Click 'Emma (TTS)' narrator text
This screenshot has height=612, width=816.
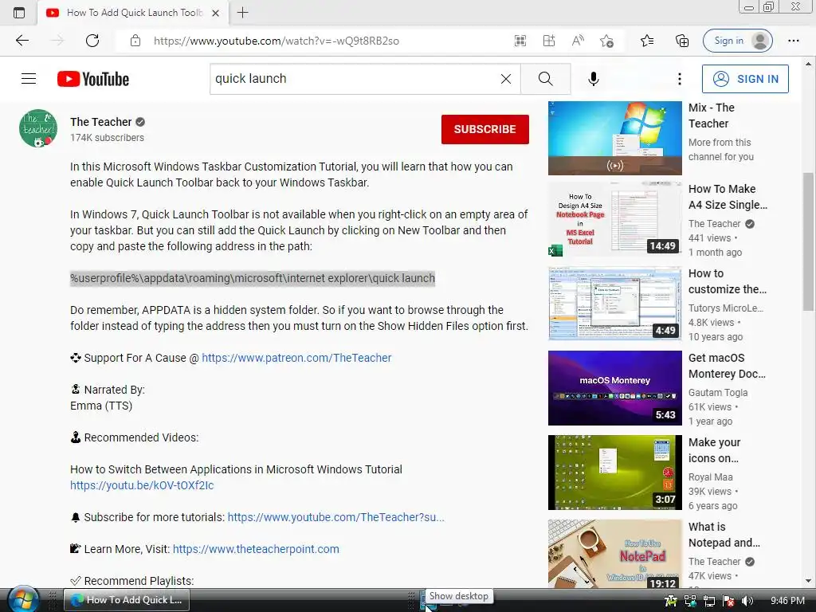pyautogui.click(x=101, y=406)
